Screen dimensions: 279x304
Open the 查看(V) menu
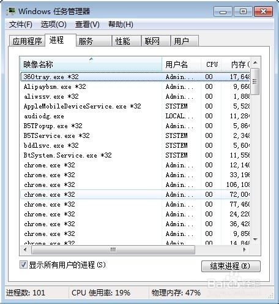click(x=87, y=25)
